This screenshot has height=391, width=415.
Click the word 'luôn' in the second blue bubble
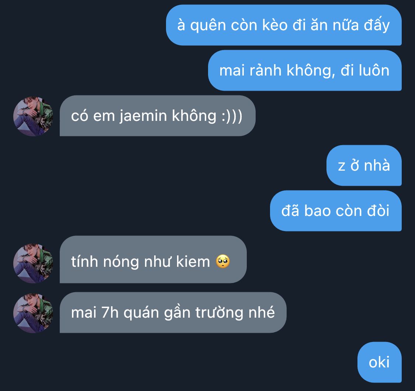point(374,70)
